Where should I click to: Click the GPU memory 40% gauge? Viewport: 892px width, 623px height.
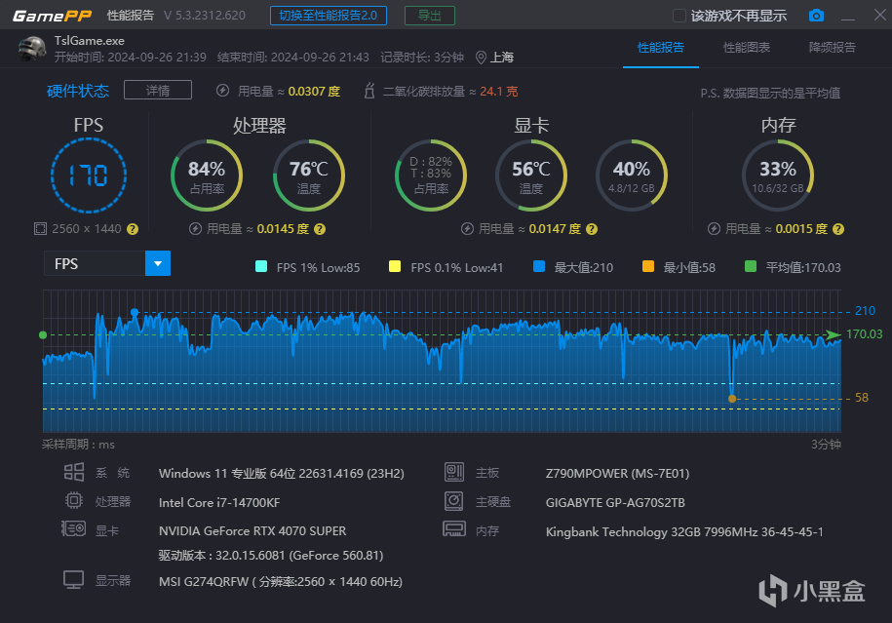point(632,175)
